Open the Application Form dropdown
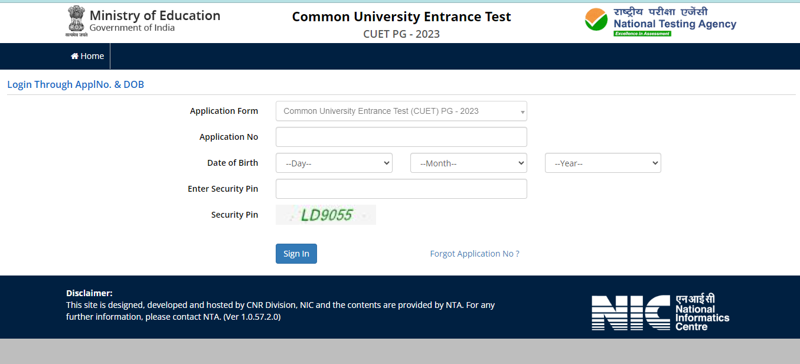This screenshot has height=364, width=800. pos(401,111)
